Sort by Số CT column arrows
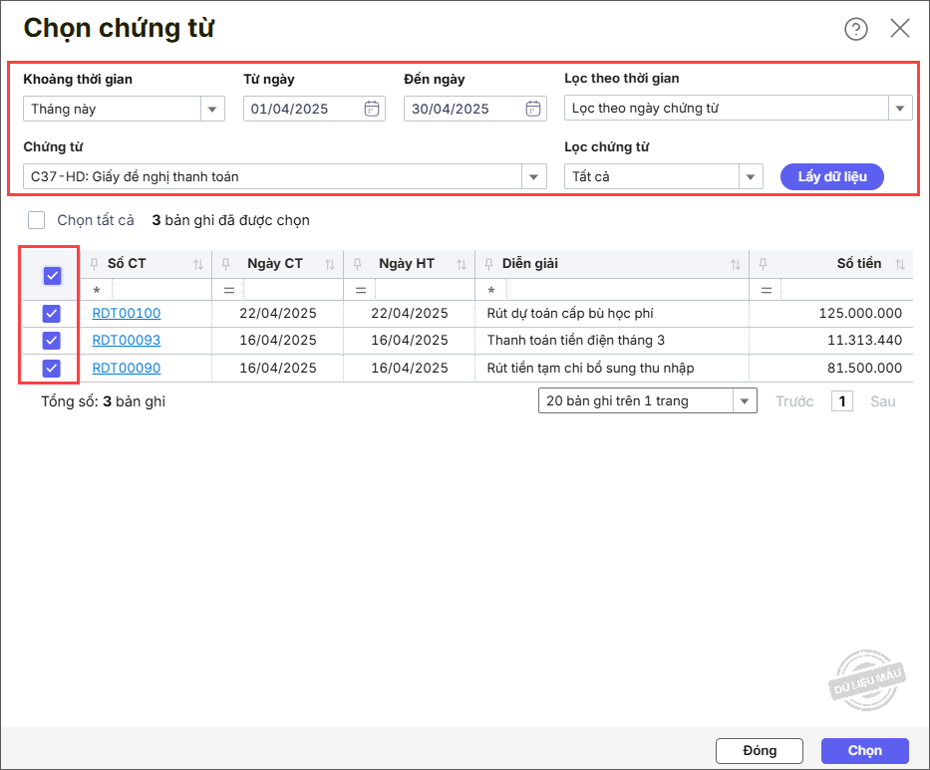This screenshot has height=770, width=930. pos(197,265)
